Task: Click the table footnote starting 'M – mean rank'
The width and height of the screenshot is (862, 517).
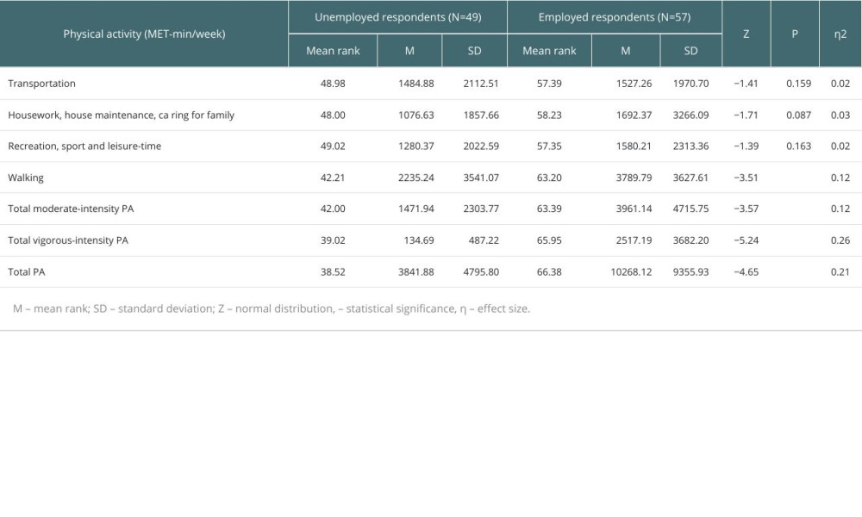Action: (272, 308)
